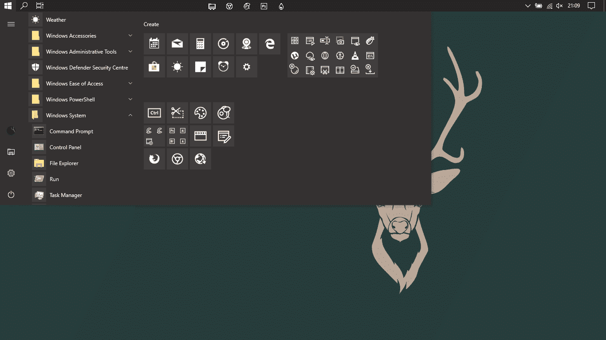Screen dimensions: 606x340
Task: Open the Alarms & Clock tile
Action: (224, 67)
